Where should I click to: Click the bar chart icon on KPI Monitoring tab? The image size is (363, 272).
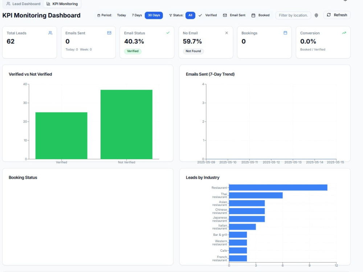point(48,4)
